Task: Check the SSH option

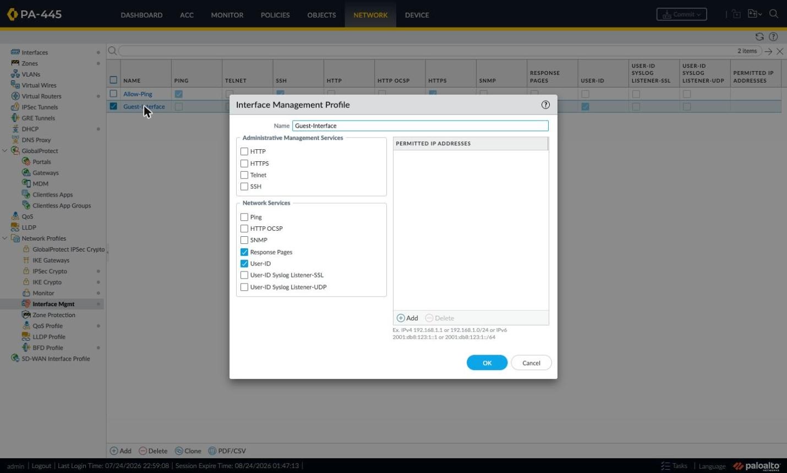Action: point(244,187)
